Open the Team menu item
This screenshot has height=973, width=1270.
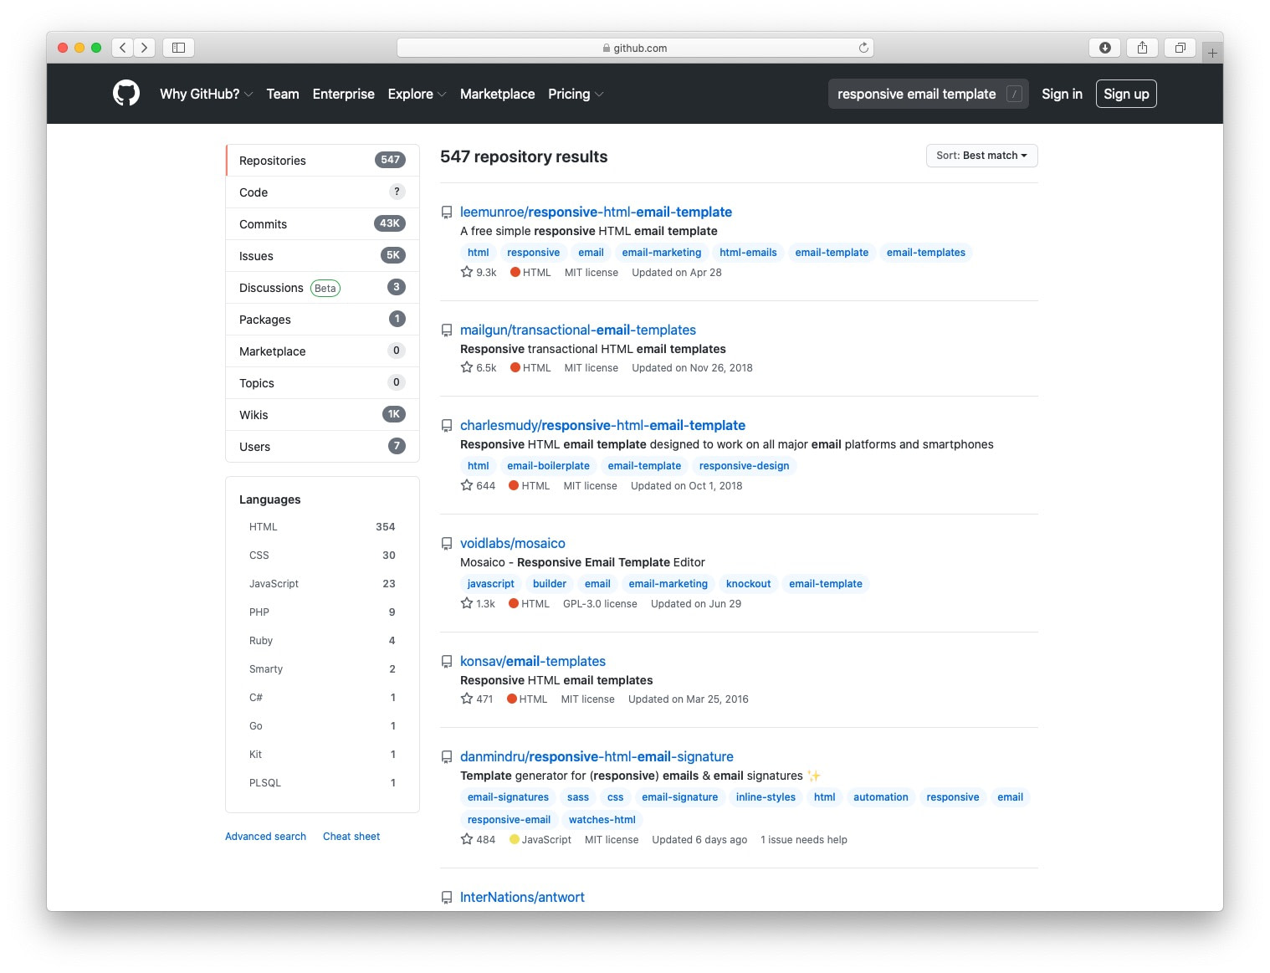283,94
